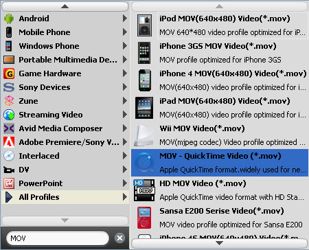Viewport: 309px width, 250px height.
Task: Click the Avid Media Composer icon
Action: pyautogui.click(x=9, y=128)
